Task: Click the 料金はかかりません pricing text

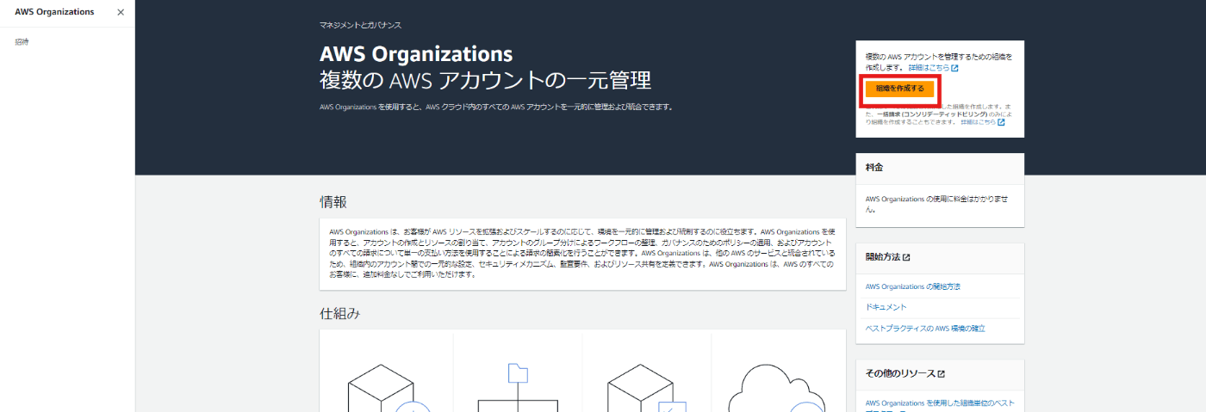Action: (x=937, y=203)
